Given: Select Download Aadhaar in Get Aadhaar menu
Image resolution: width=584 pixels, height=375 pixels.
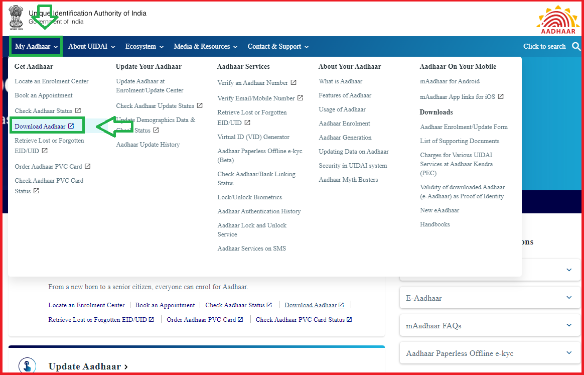Looking at the screenshot, I should 44,127.
